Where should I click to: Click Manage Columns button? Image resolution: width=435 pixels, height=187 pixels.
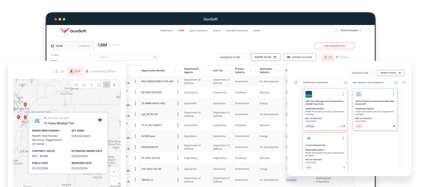[x=300, y=57]
